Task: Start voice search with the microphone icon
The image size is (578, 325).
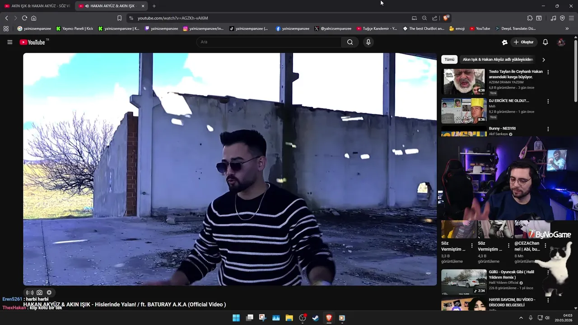Action: (368, 42)
